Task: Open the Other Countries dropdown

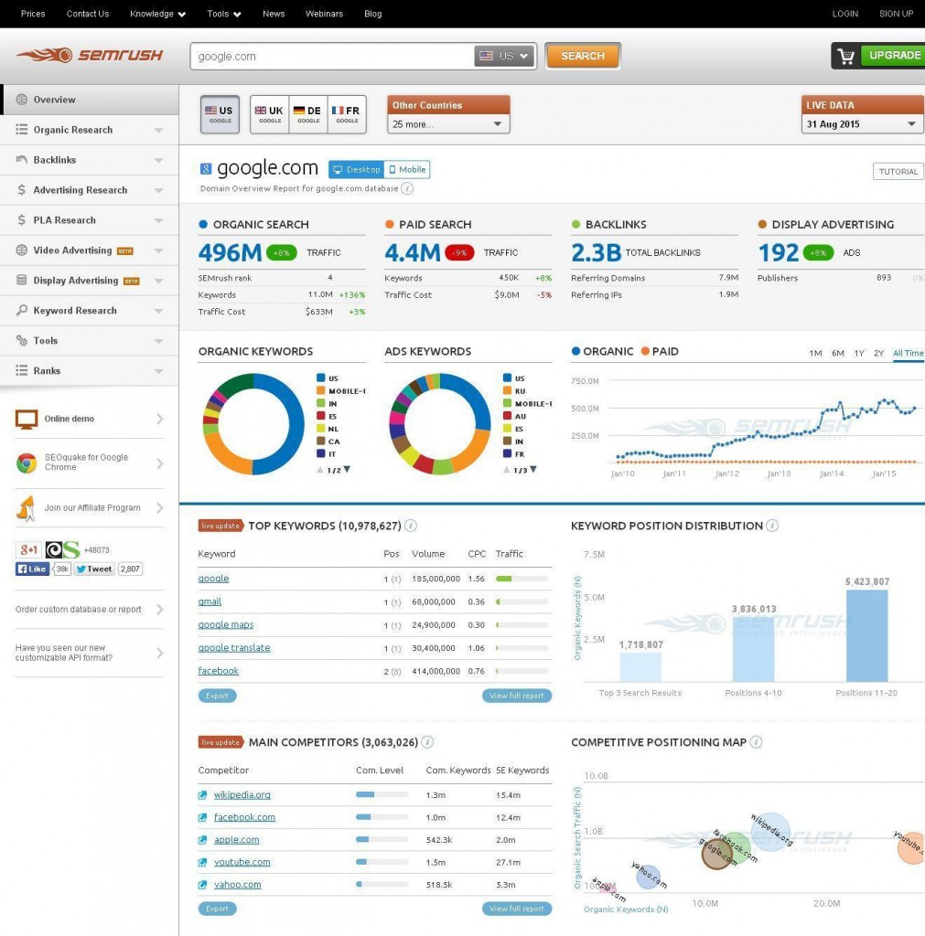Action: pyautogui.click(x=448, y=124)
